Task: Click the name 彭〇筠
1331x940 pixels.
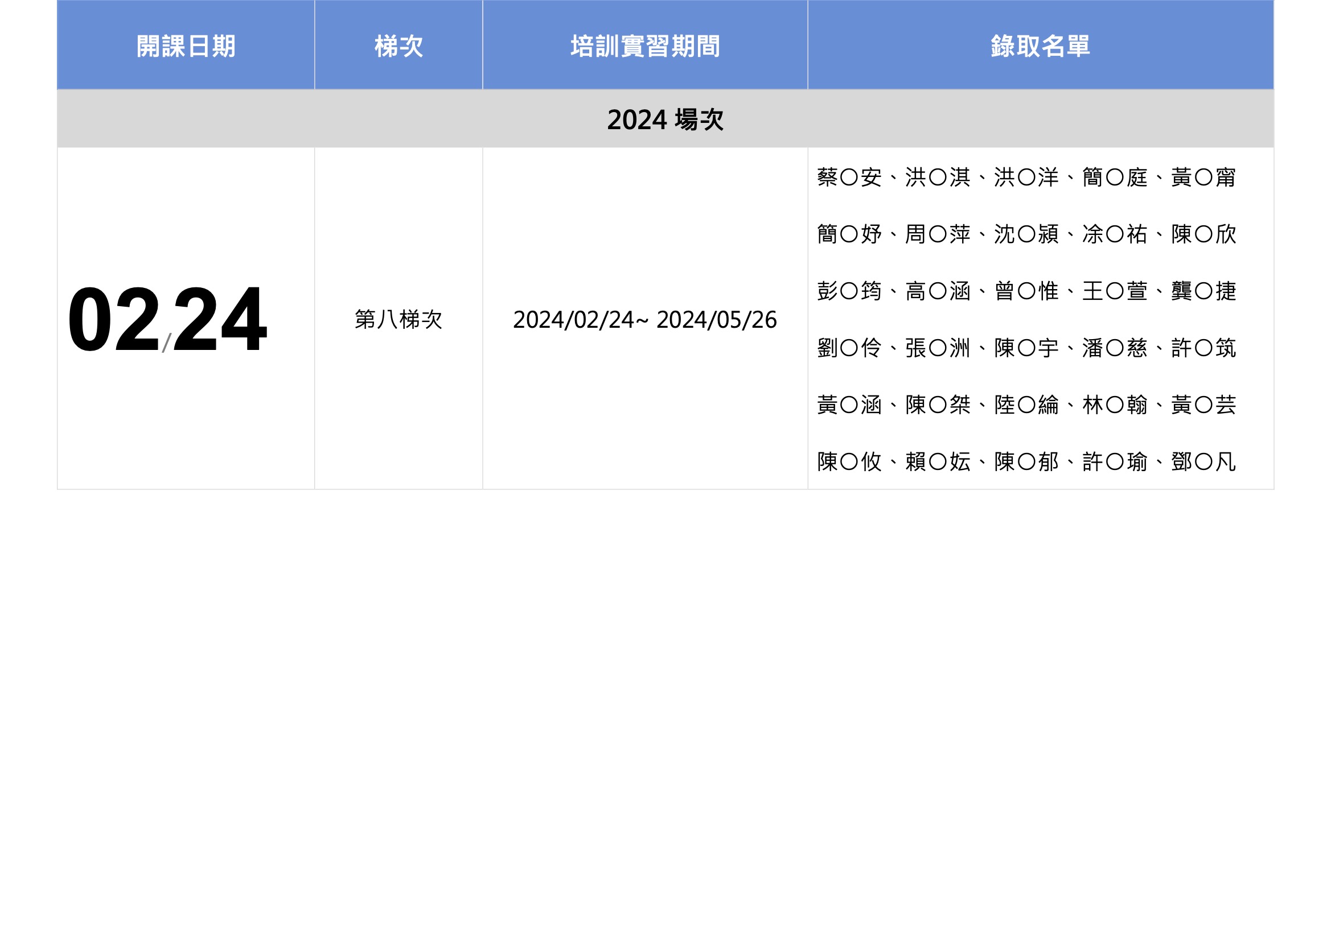Action: (x=849, y=291)
